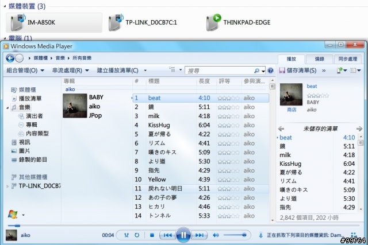
Task: Skip to previous track
Action: click(167, 235)
